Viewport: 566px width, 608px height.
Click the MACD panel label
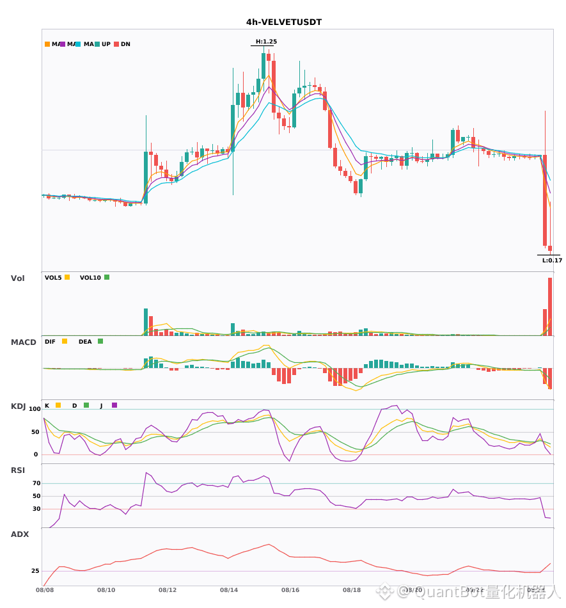click(x=23, y=342)
